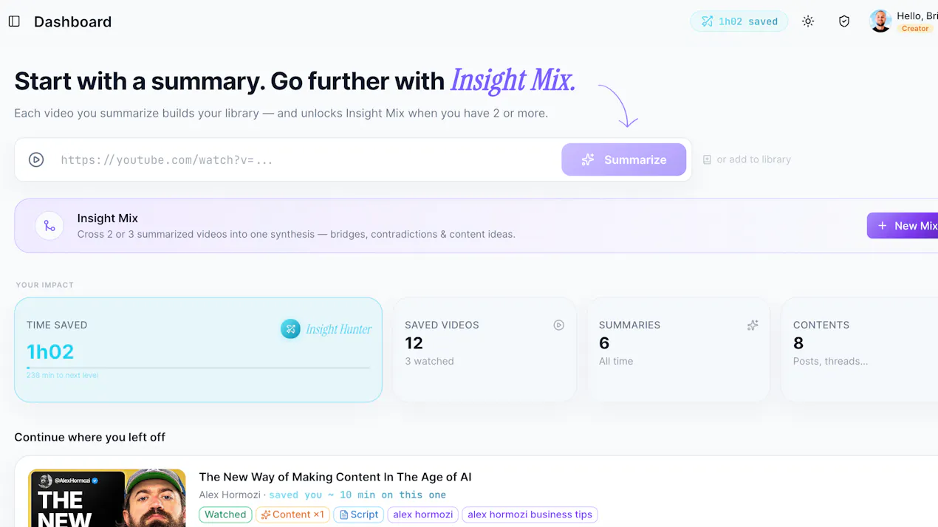Open the shield check icon
Screen dimensions: 938x527
[844, 21]
